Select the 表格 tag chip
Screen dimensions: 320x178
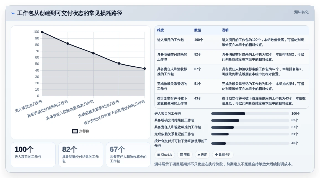185,155
